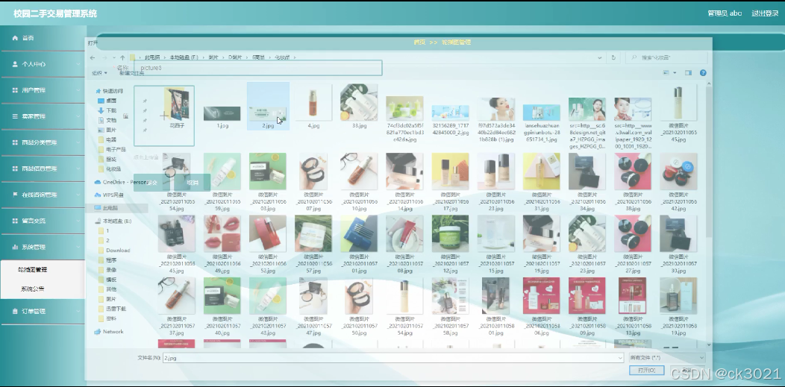Select the file 4.jpg
Screen dimensions: 785x387
click(313, 107)
